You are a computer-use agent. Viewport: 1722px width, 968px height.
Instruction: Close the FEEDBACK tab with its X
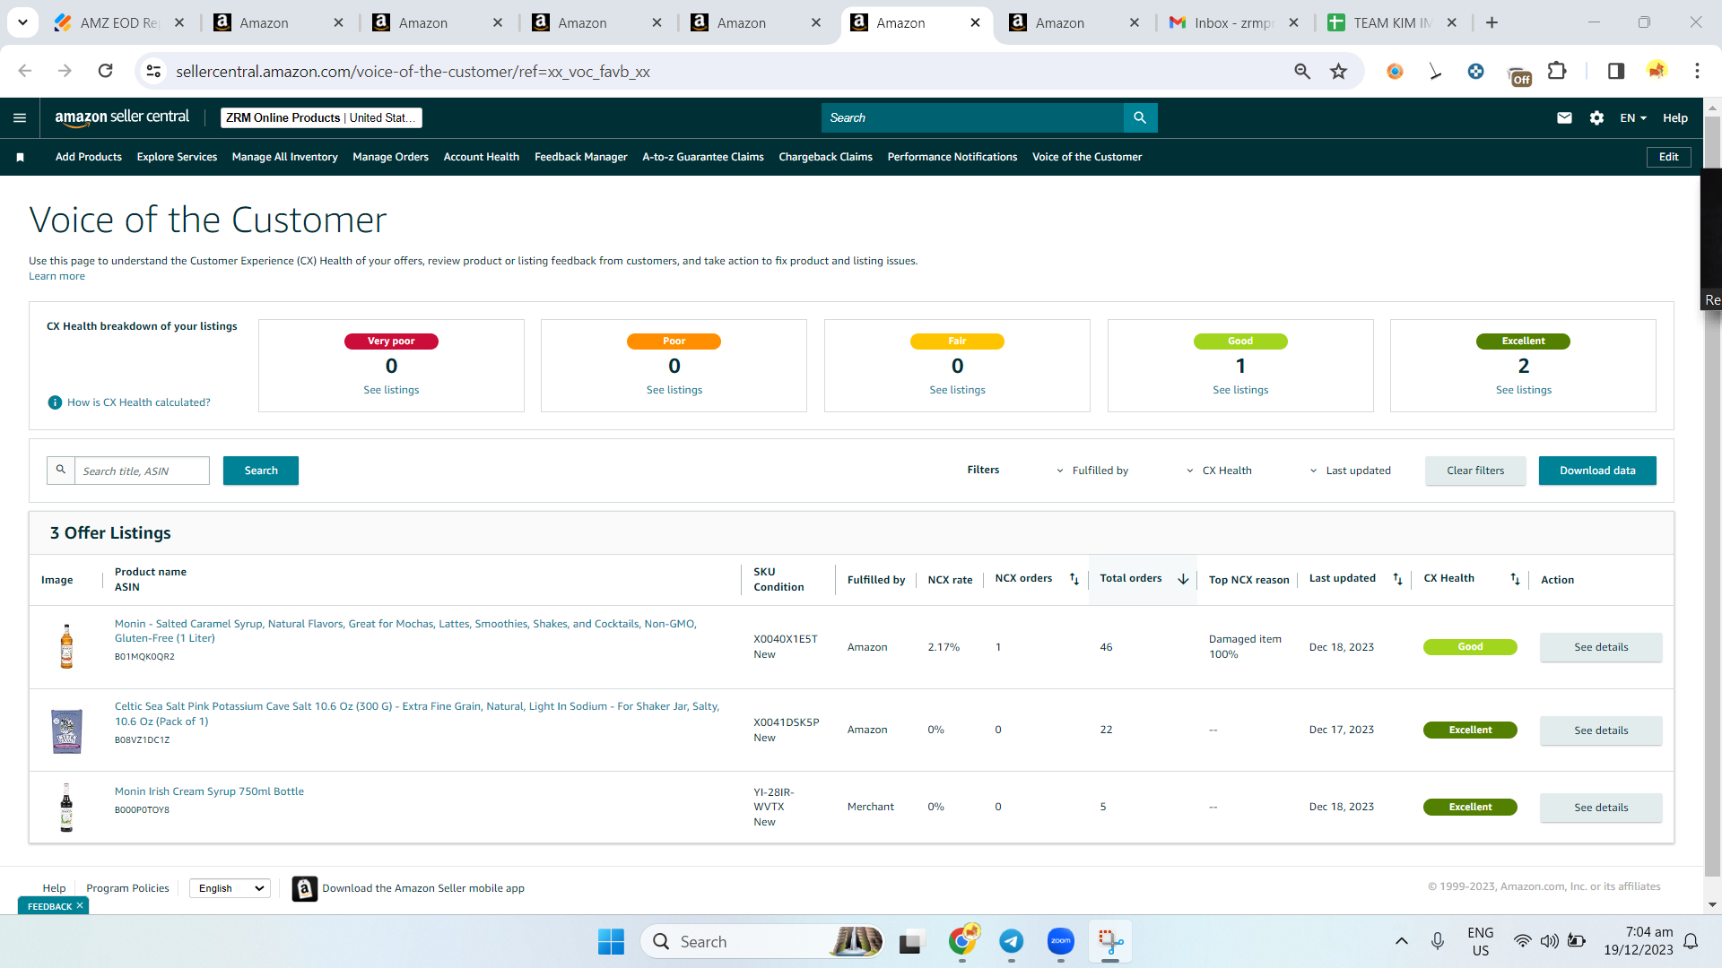point(80,906)
